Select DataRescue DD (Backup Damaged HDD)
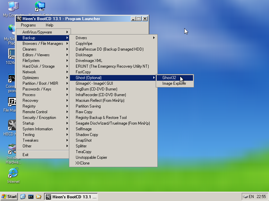The width and height of the screenshot is (269, 201). pyautogui.click(x=113, y=49)
